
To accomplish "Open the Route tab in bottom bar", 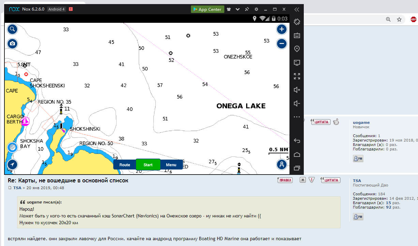I will point(124,165).
